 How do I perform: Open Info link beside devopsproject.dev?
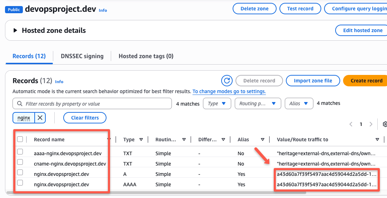pyautogui.click(x=103, y=10)
